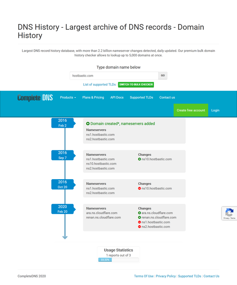This screenshot has height=285, width=237.
Task: Click green plus icon beside Domain created
Action: coord(88,124)
